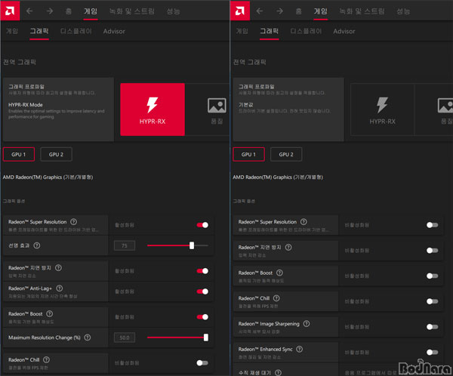This screenshot has height=376, width=453.
Task: Click the AMD logo in right window
Action: coord(240,11)
